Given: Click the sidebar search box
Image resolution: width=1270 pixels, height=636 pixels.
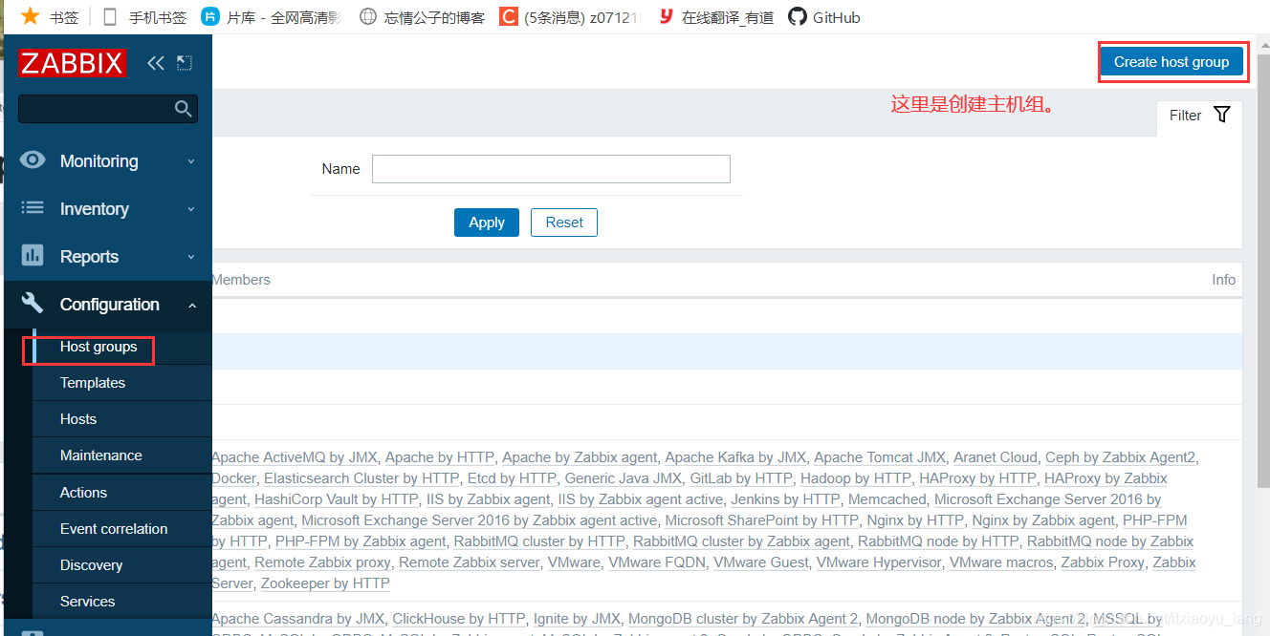Looking at the screenshot, I should tap(108, 109).
